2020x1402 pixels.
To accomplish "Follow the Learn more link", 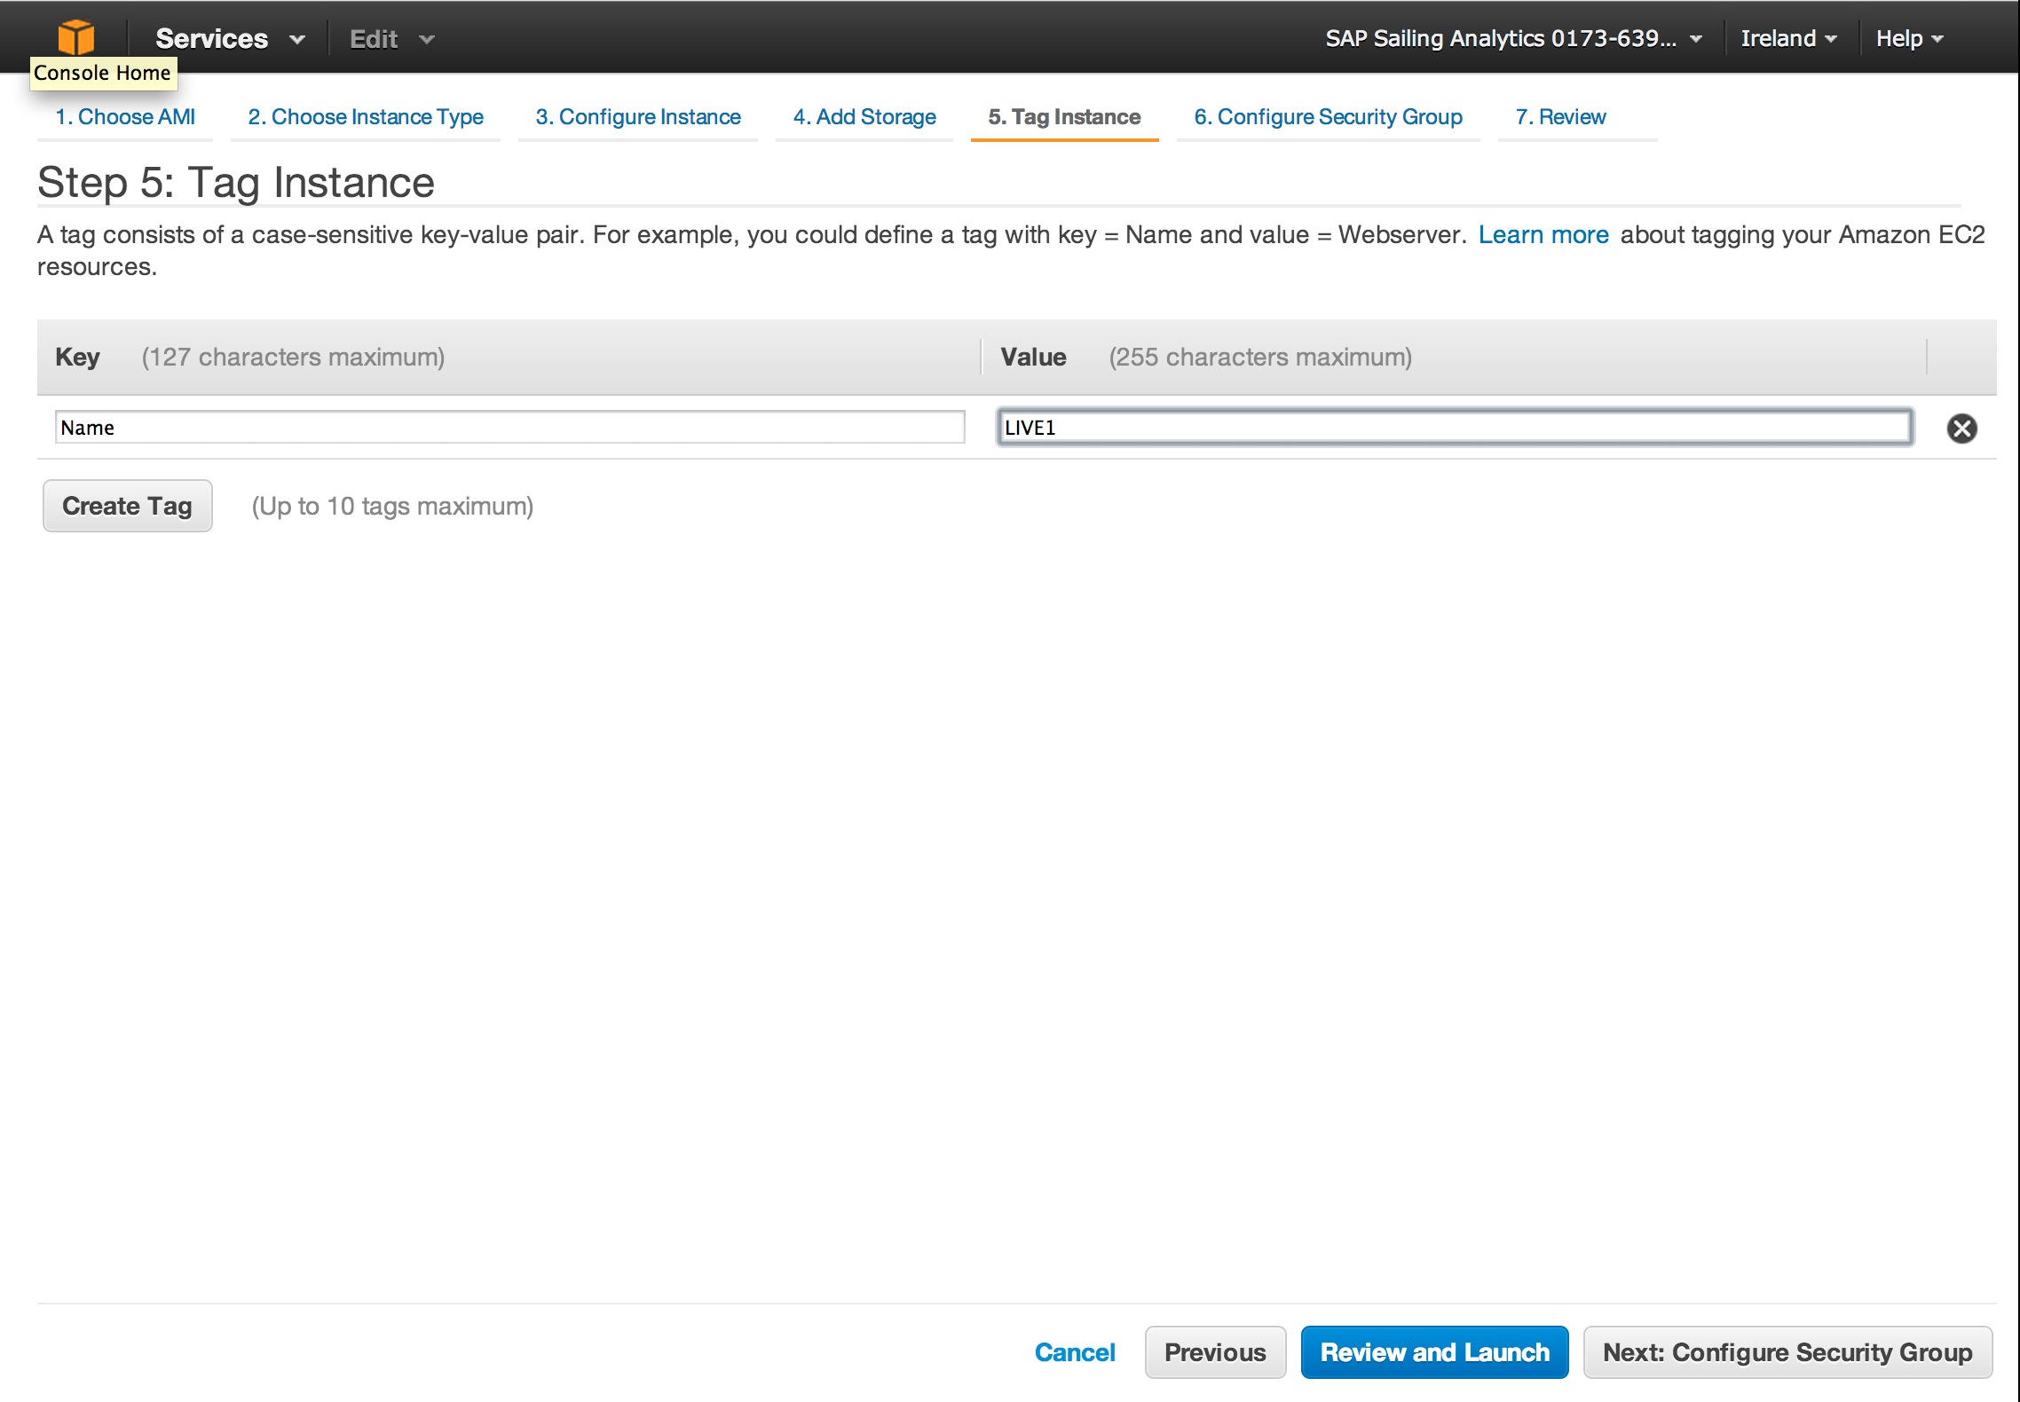I will [1543, 235].
